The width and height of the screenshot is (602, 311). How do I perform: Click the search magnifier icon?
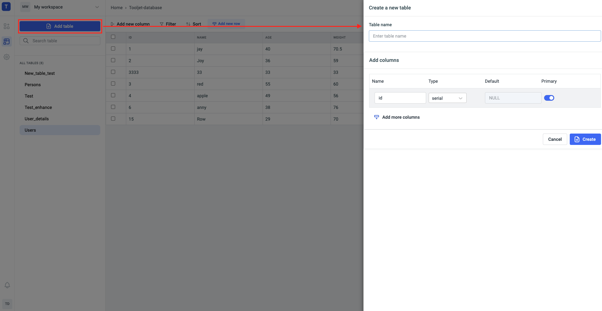pyautogui.click(x=26, y=41)
